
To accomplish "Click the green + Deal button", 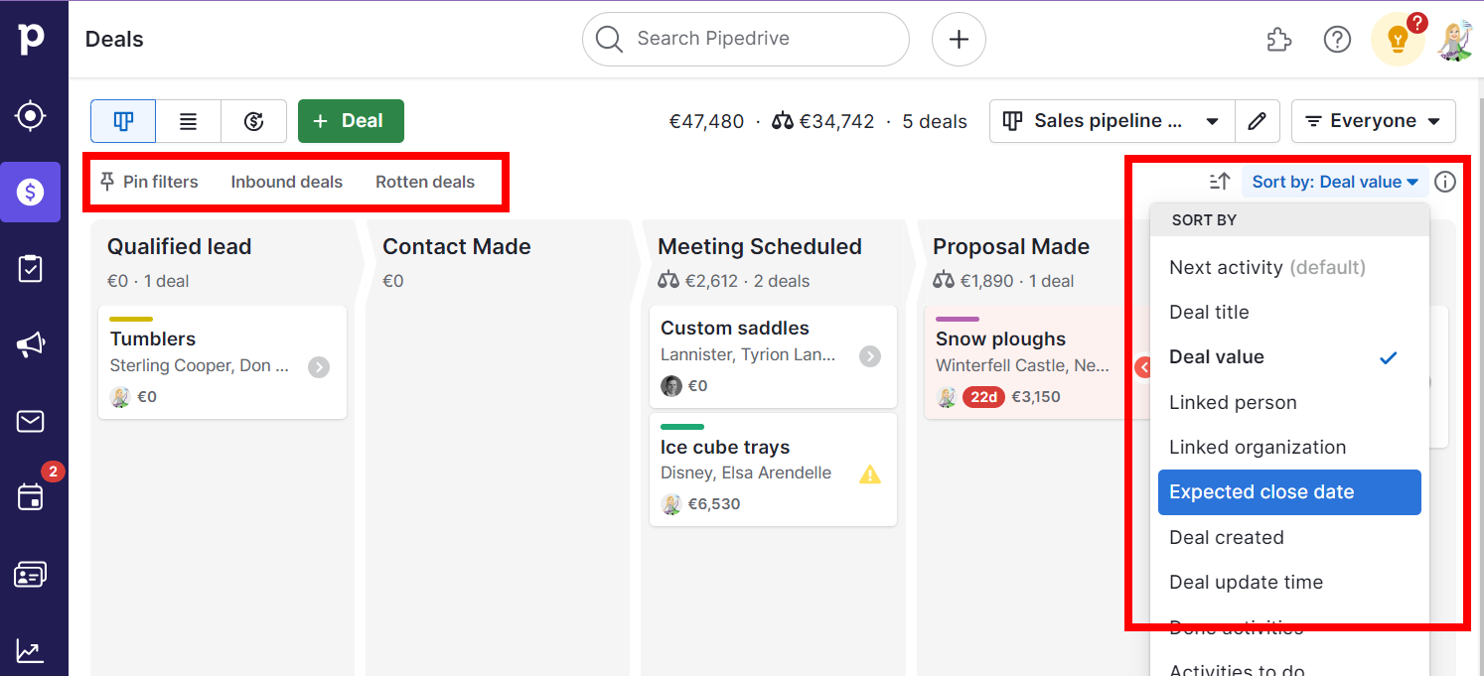I will 350,120.
